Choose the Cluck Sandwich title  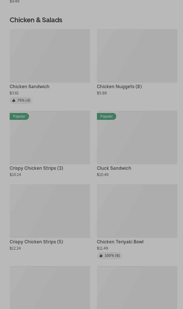point(114,168)
